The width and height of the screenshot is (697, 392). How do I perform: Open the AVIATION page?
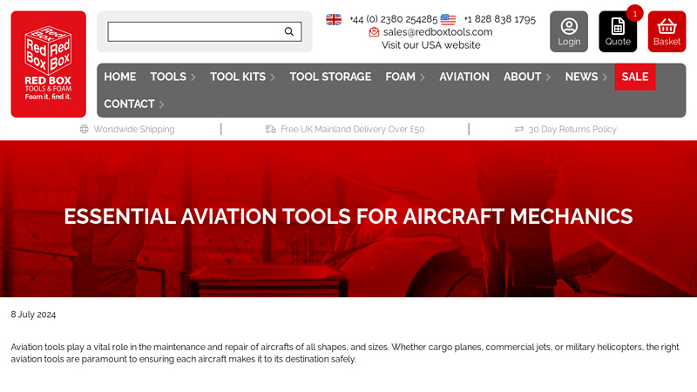pos(464,77)
